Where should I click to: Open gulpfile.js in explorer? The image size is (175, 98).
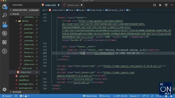(x=24, y=80)
